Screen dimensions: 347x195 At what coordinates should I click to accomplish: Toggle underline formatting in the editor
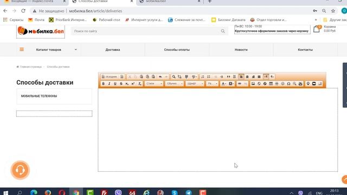pyautogui.click(x=115, y=84)
